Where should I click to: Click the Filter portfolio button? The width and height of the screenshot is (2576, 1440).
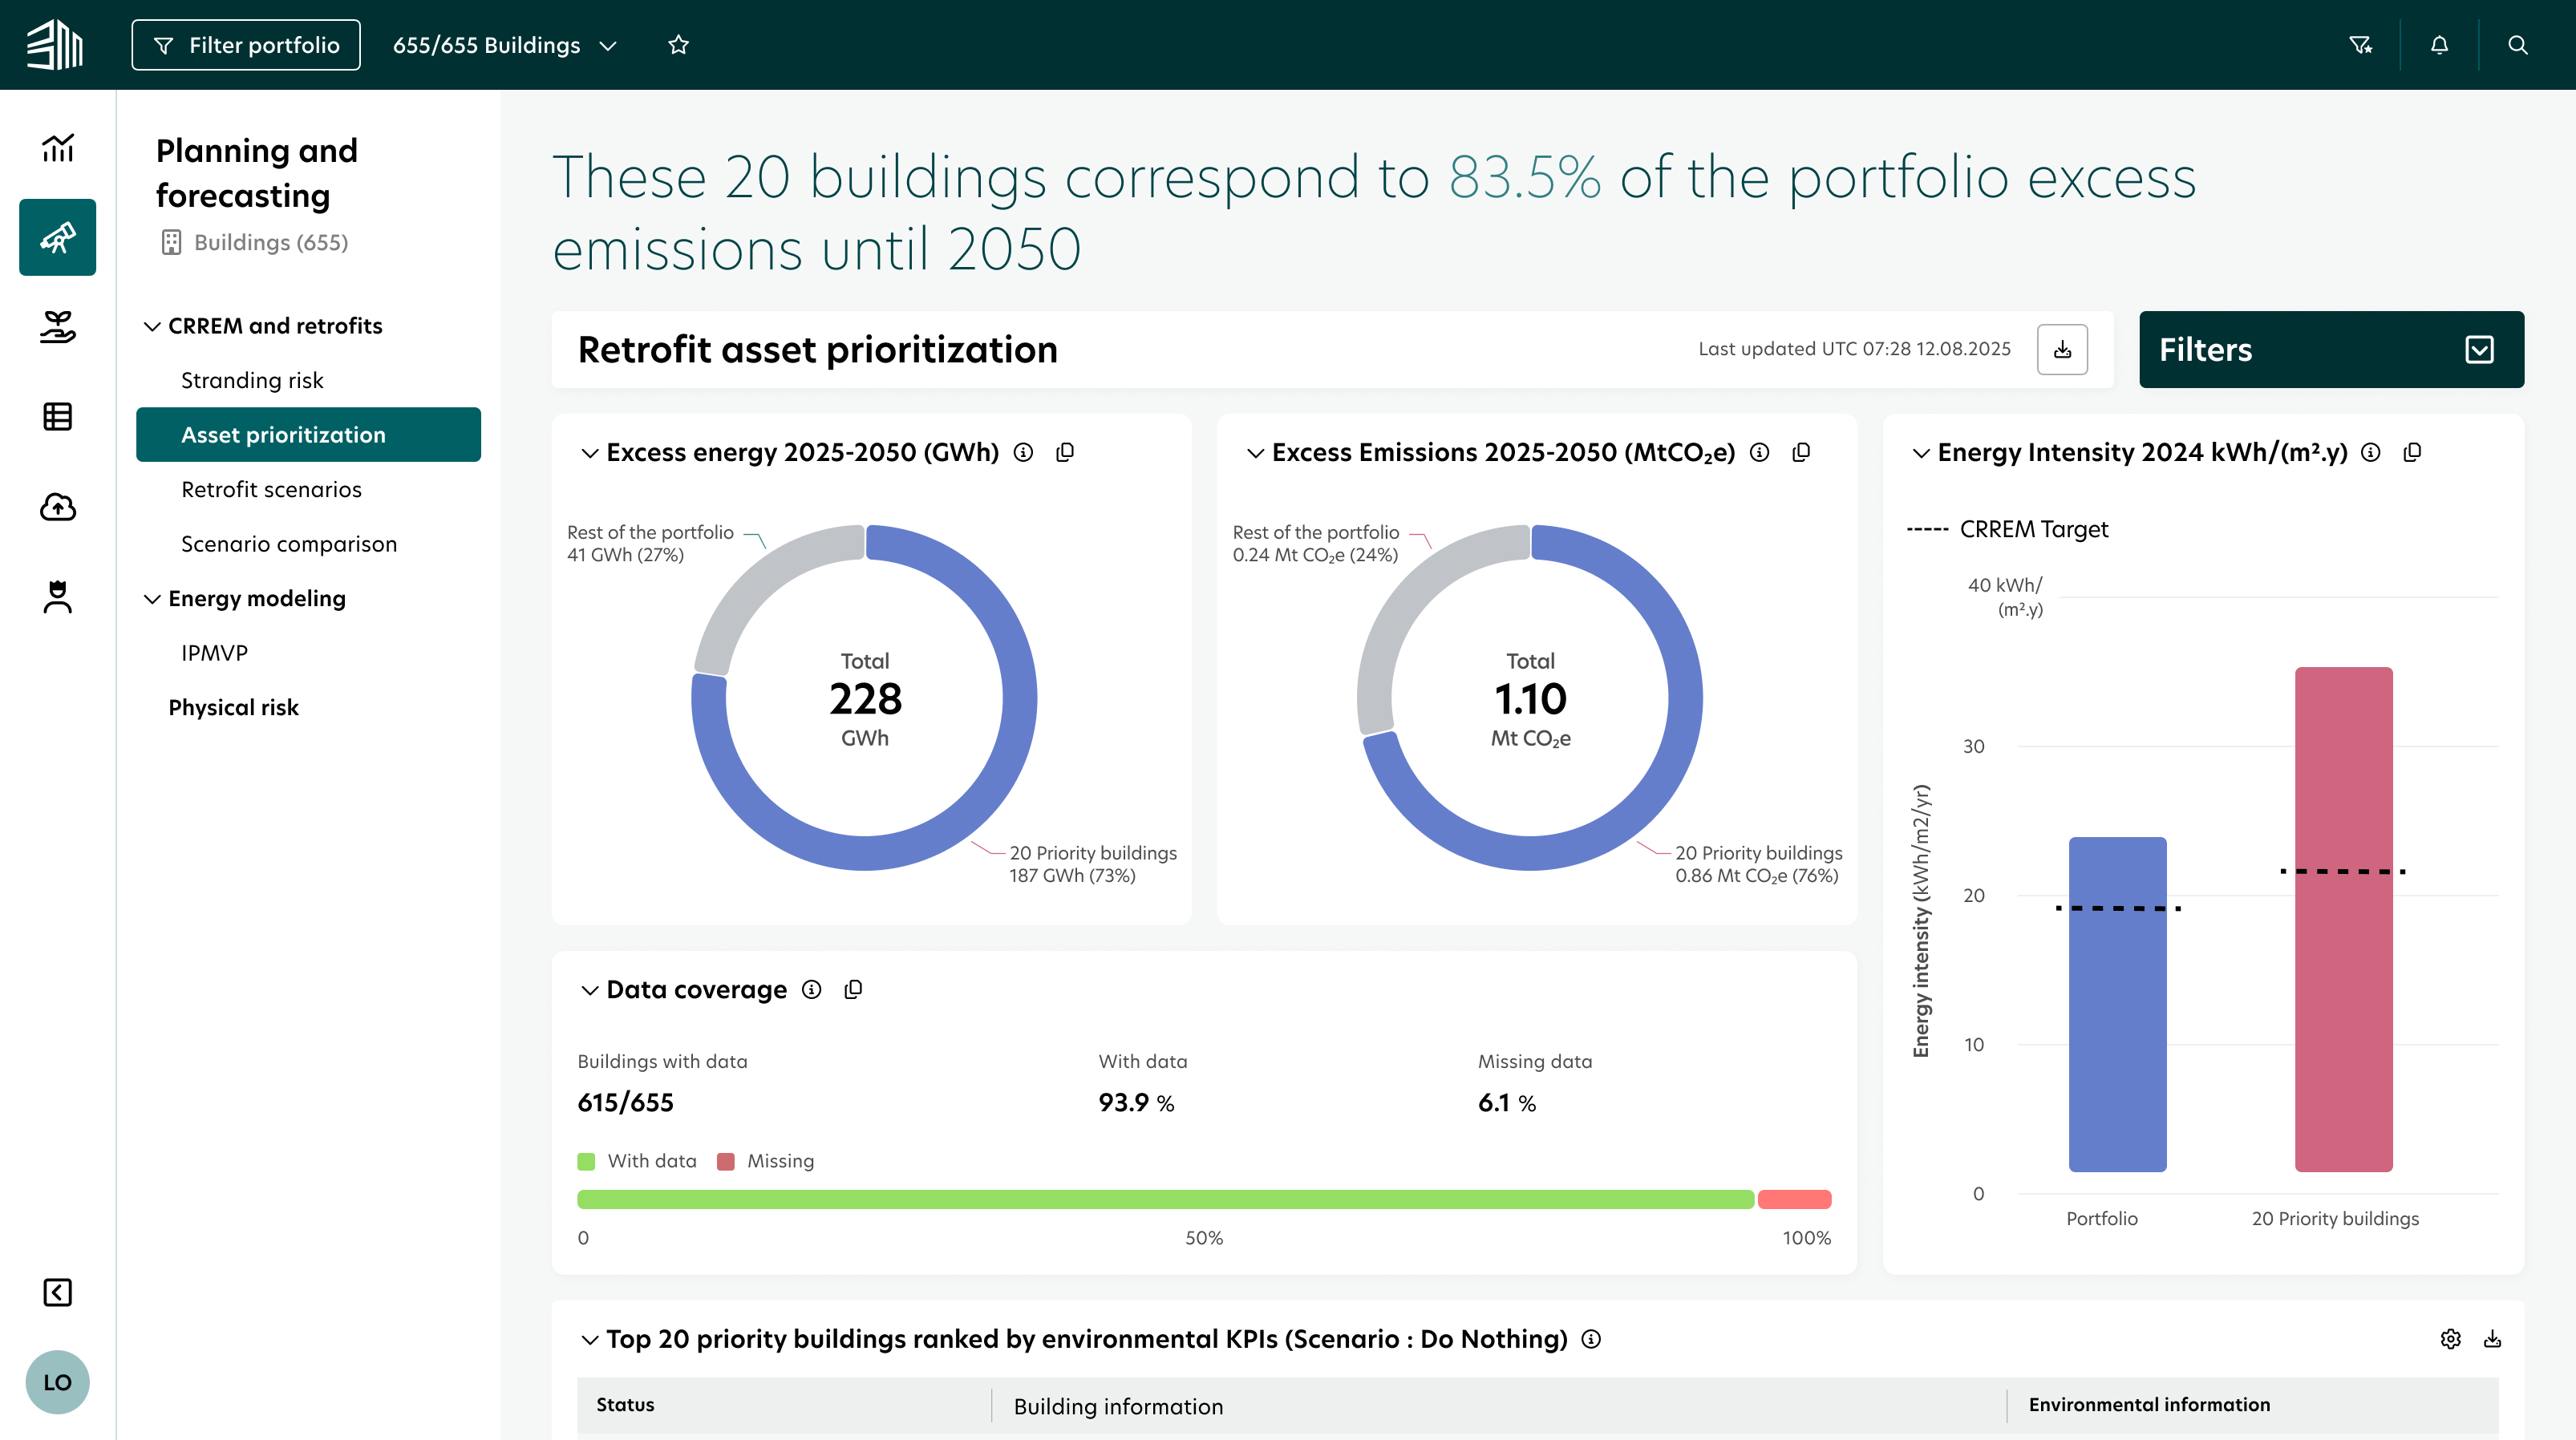coord(246,45)
